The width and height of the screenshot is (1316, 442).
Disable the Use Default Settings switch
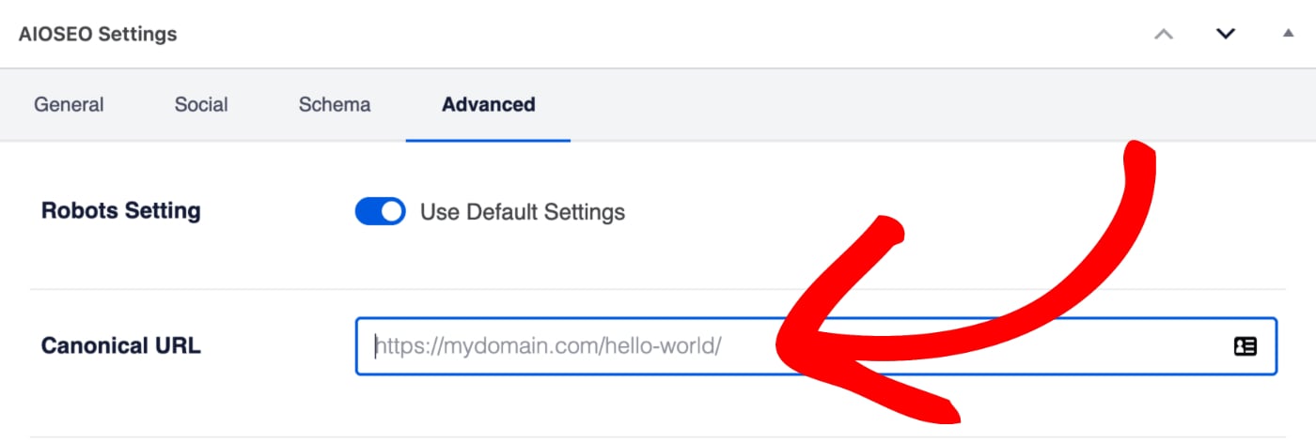tap(380, 211)
